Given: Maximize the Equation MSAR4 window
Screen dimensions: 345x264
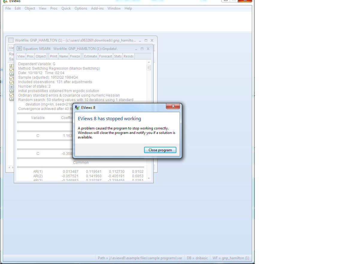Looking at the screenshot, I should click(x=142, y=49).
